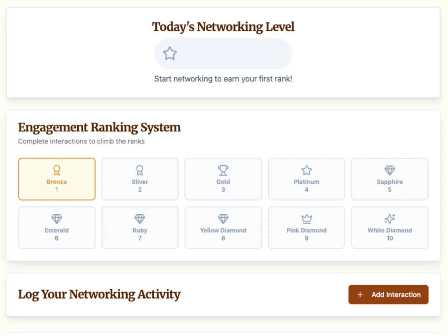Click the Ruby gem icon
Screen dimensions: 448x336
click(x=140, y=219)
